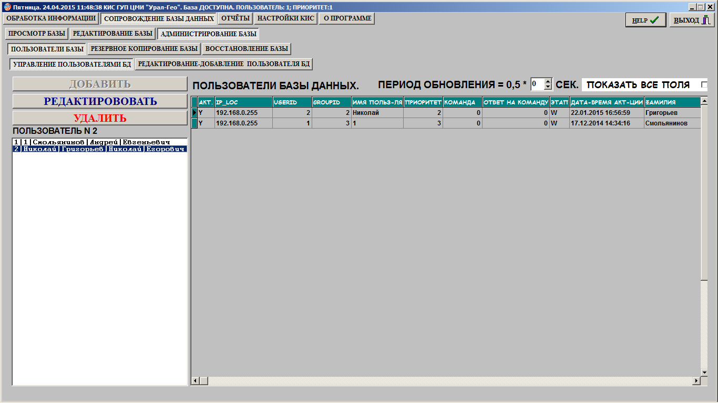Click the ИМЯ ПОЛЬЗ-ЛЯ column header

(377, 102)
